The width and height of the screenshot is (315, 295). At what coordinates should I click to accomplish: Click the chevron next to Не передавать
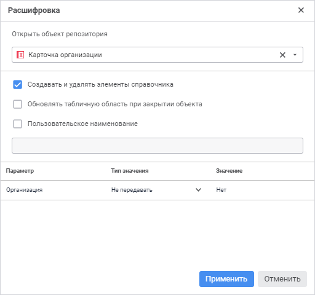click(198, 190)
